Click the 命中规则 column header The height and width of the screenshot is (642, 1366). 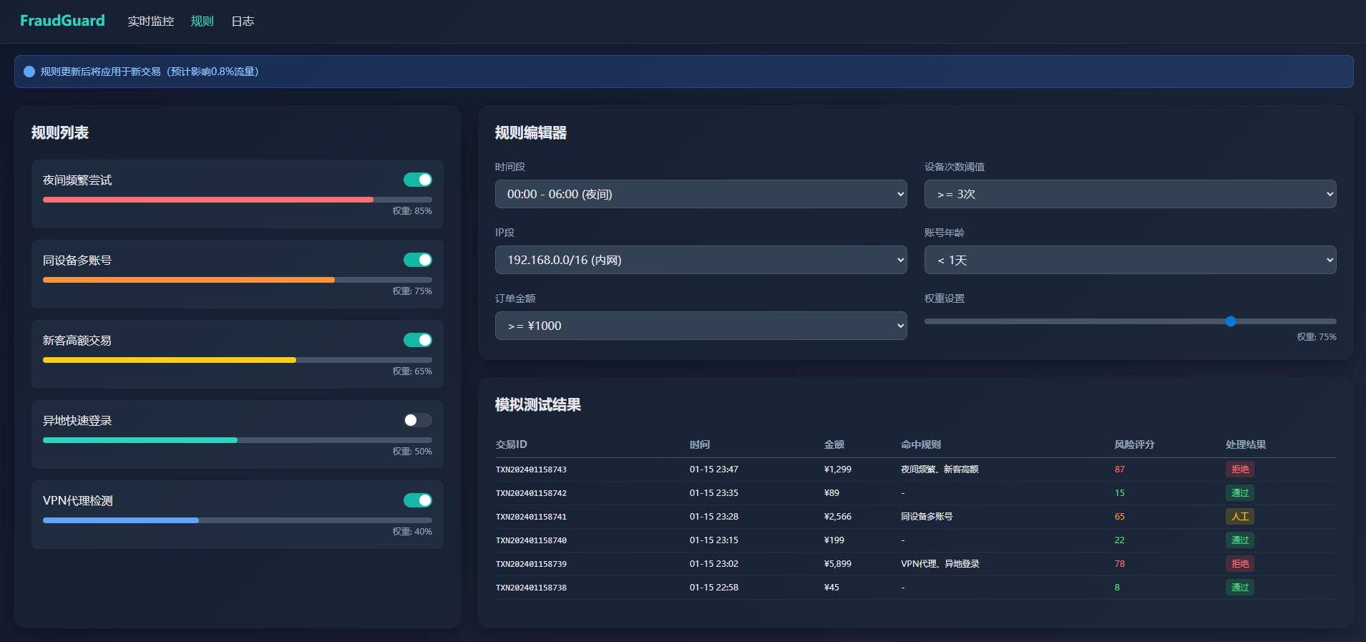(921, 444)
